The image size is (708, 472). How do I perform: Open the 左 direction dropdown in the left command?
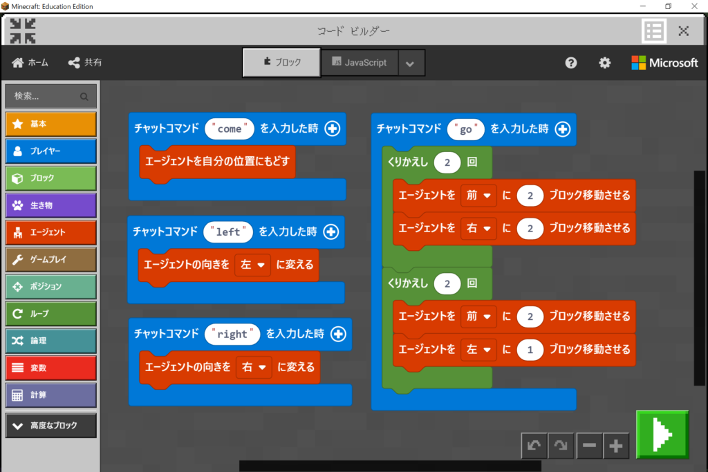[252, 265]
